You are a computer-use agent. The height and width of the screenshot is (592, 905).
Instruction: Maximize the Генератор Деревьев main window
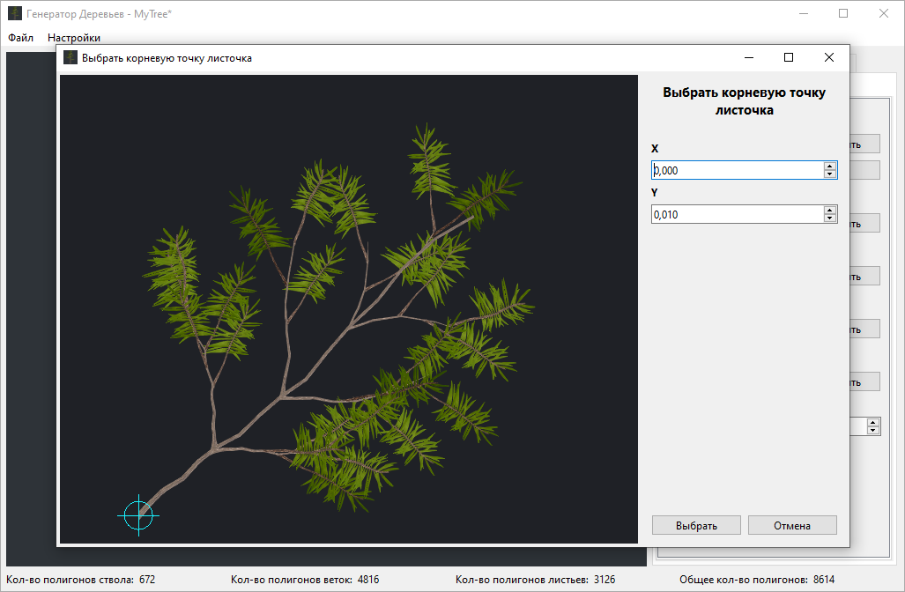[843, 13]
